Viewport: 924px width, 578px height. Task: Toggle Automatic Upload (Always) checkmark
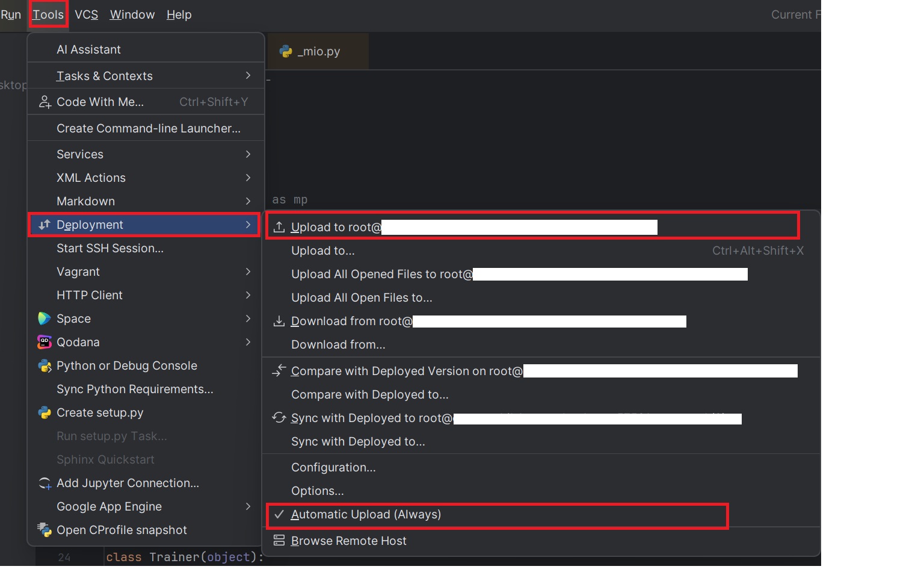(x=279, y=515)
